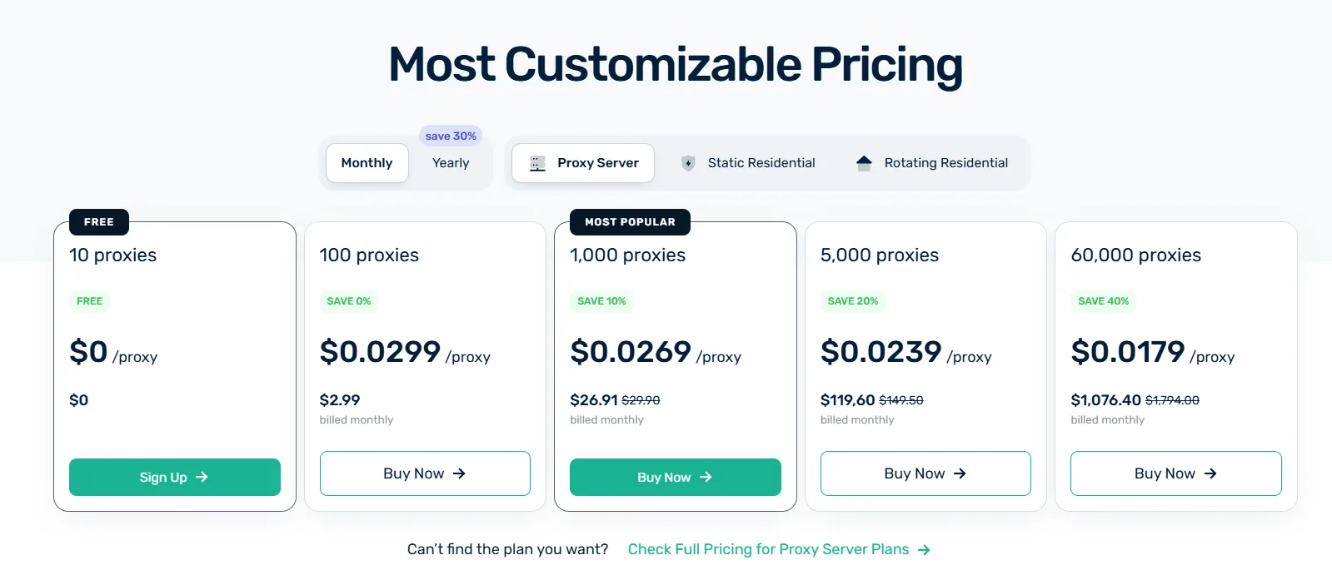Click the MOST POPULAR badge
The width and height of the screenshot is (1332, 570).
click(629, 222)
